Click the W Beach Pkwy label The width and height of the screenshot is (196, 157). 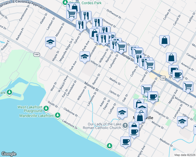click(63, 84)
